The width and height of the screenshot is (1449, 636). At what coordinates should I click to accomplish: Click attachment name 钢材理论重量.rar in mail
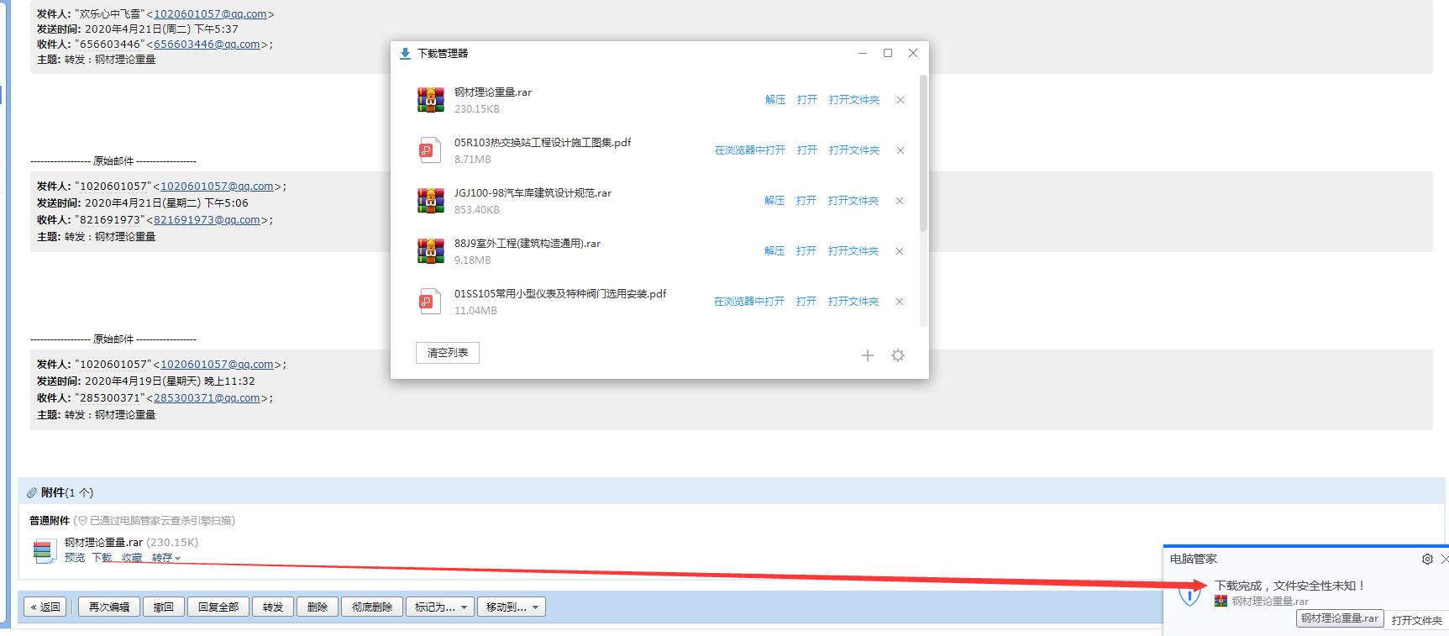[x=103, y=543]
